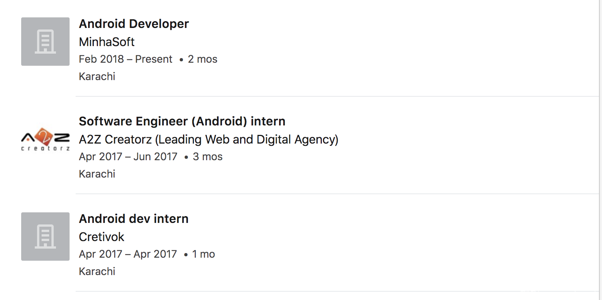
Task: Click the '2 mos' duration label
Action: pos(203,59)
